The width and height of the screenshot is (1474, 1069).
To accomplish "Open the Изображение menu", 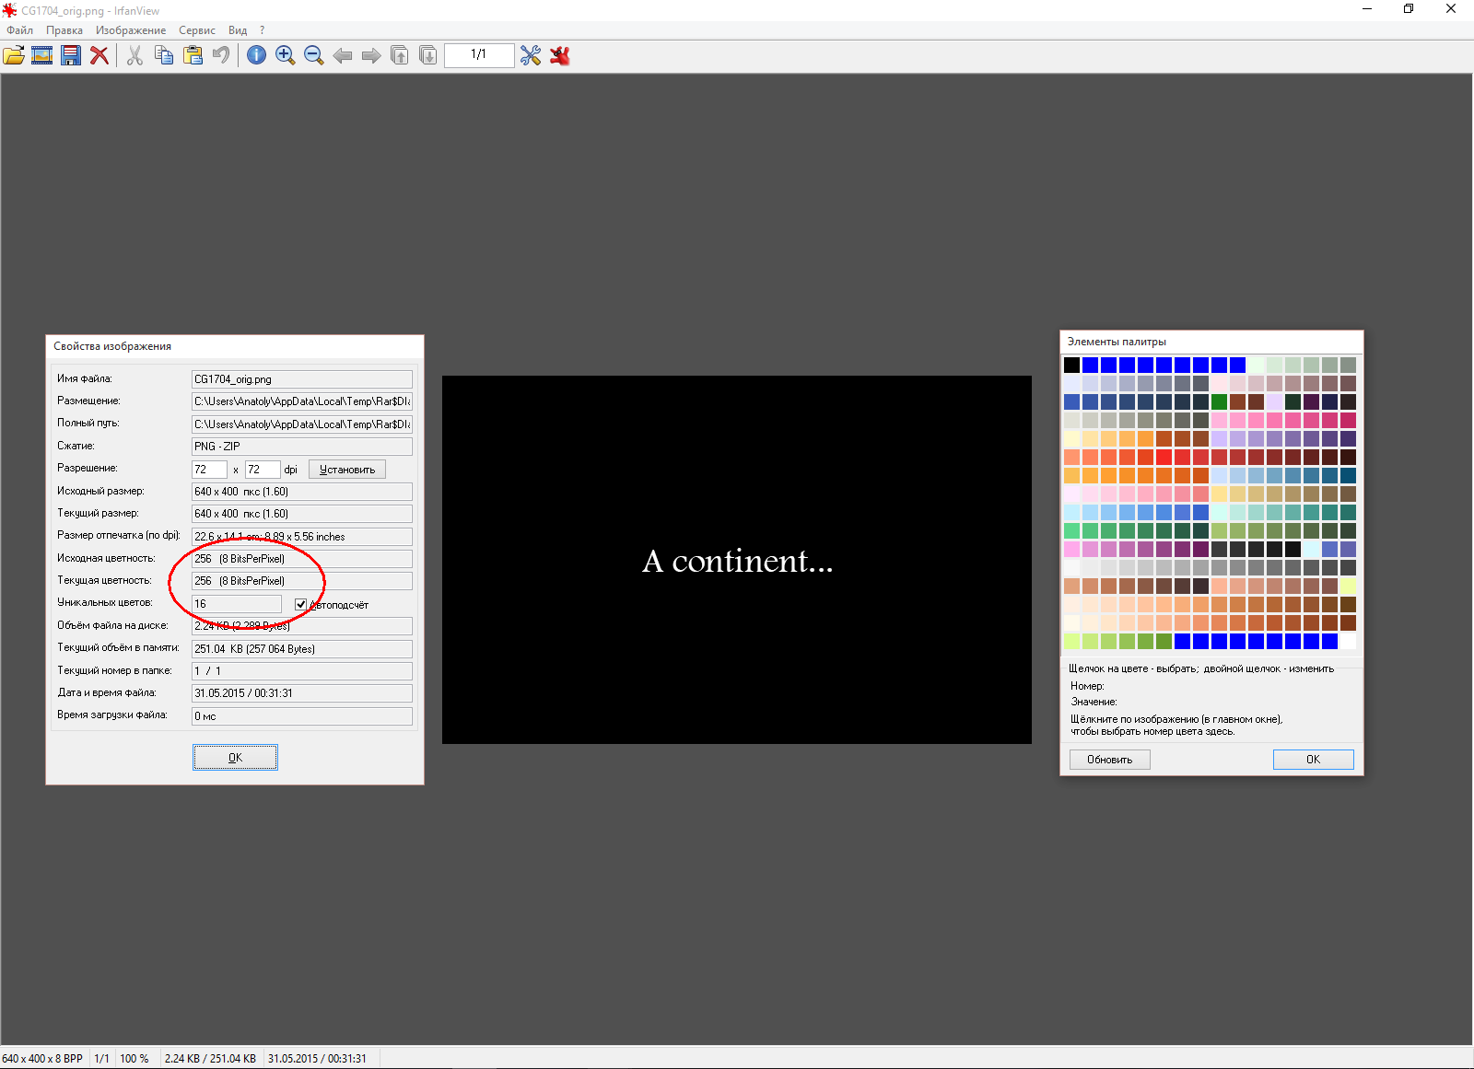I will click(x=131, y=30).
